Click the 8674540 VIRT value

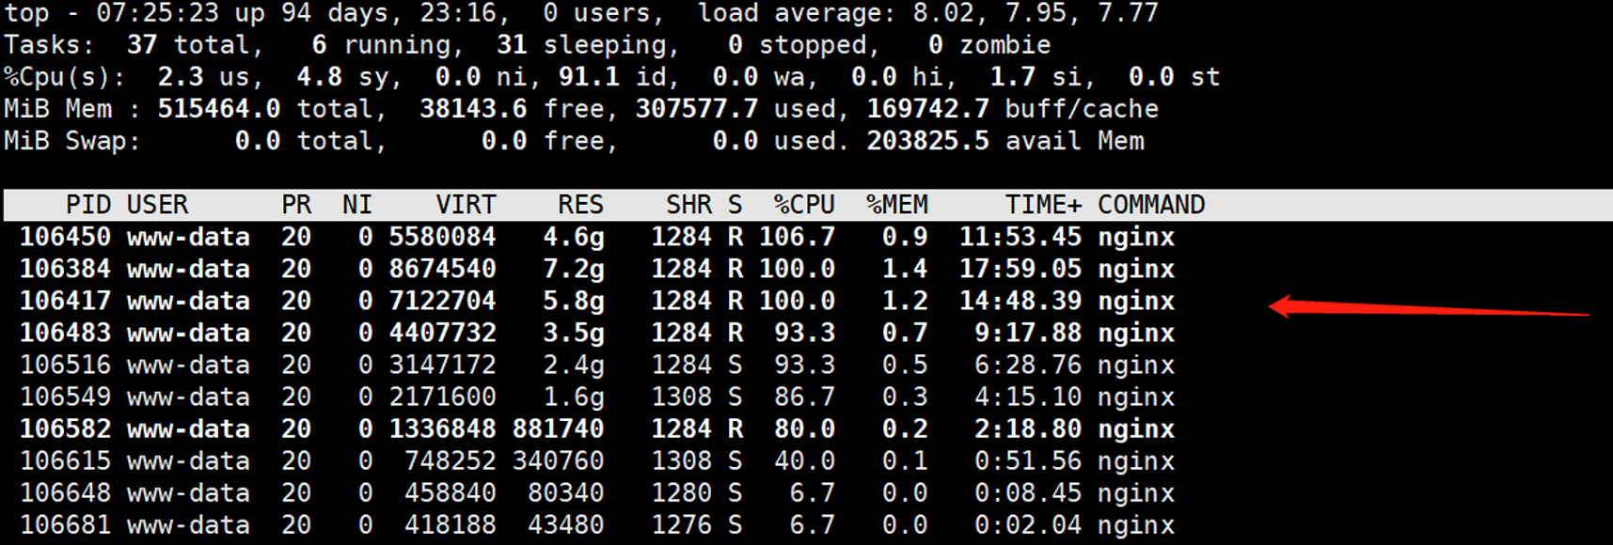point(442,269)
